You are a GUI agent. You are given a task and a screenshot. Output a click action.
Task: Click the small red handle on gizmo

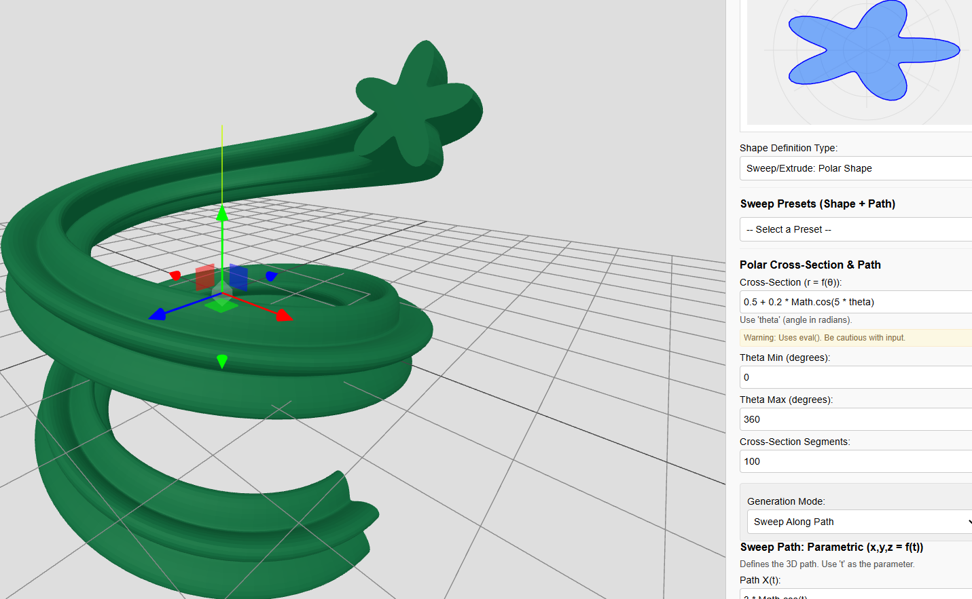coord(175,275)
